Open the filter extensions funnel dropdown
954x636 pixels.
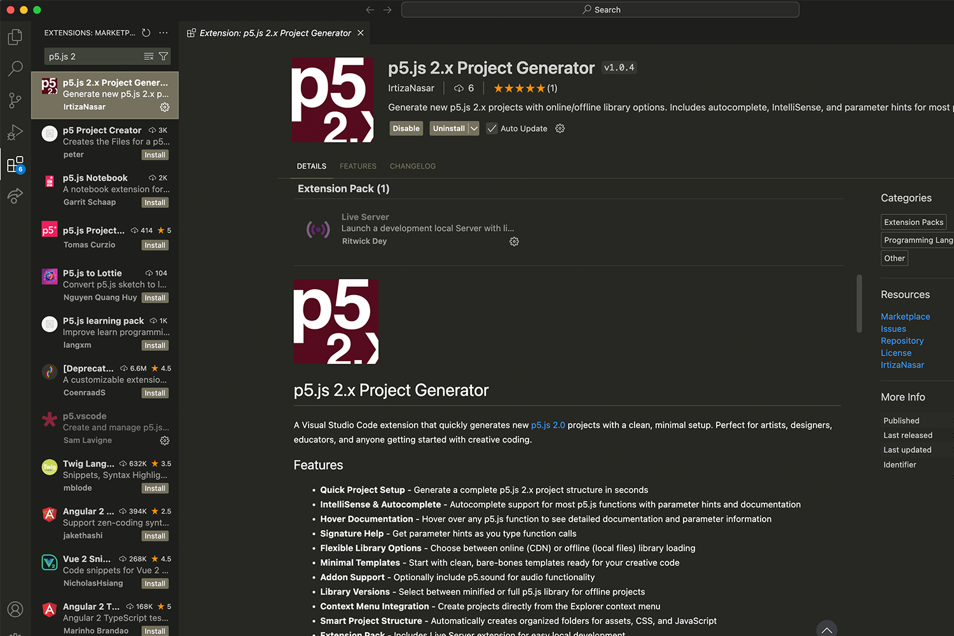pos(162,56)
